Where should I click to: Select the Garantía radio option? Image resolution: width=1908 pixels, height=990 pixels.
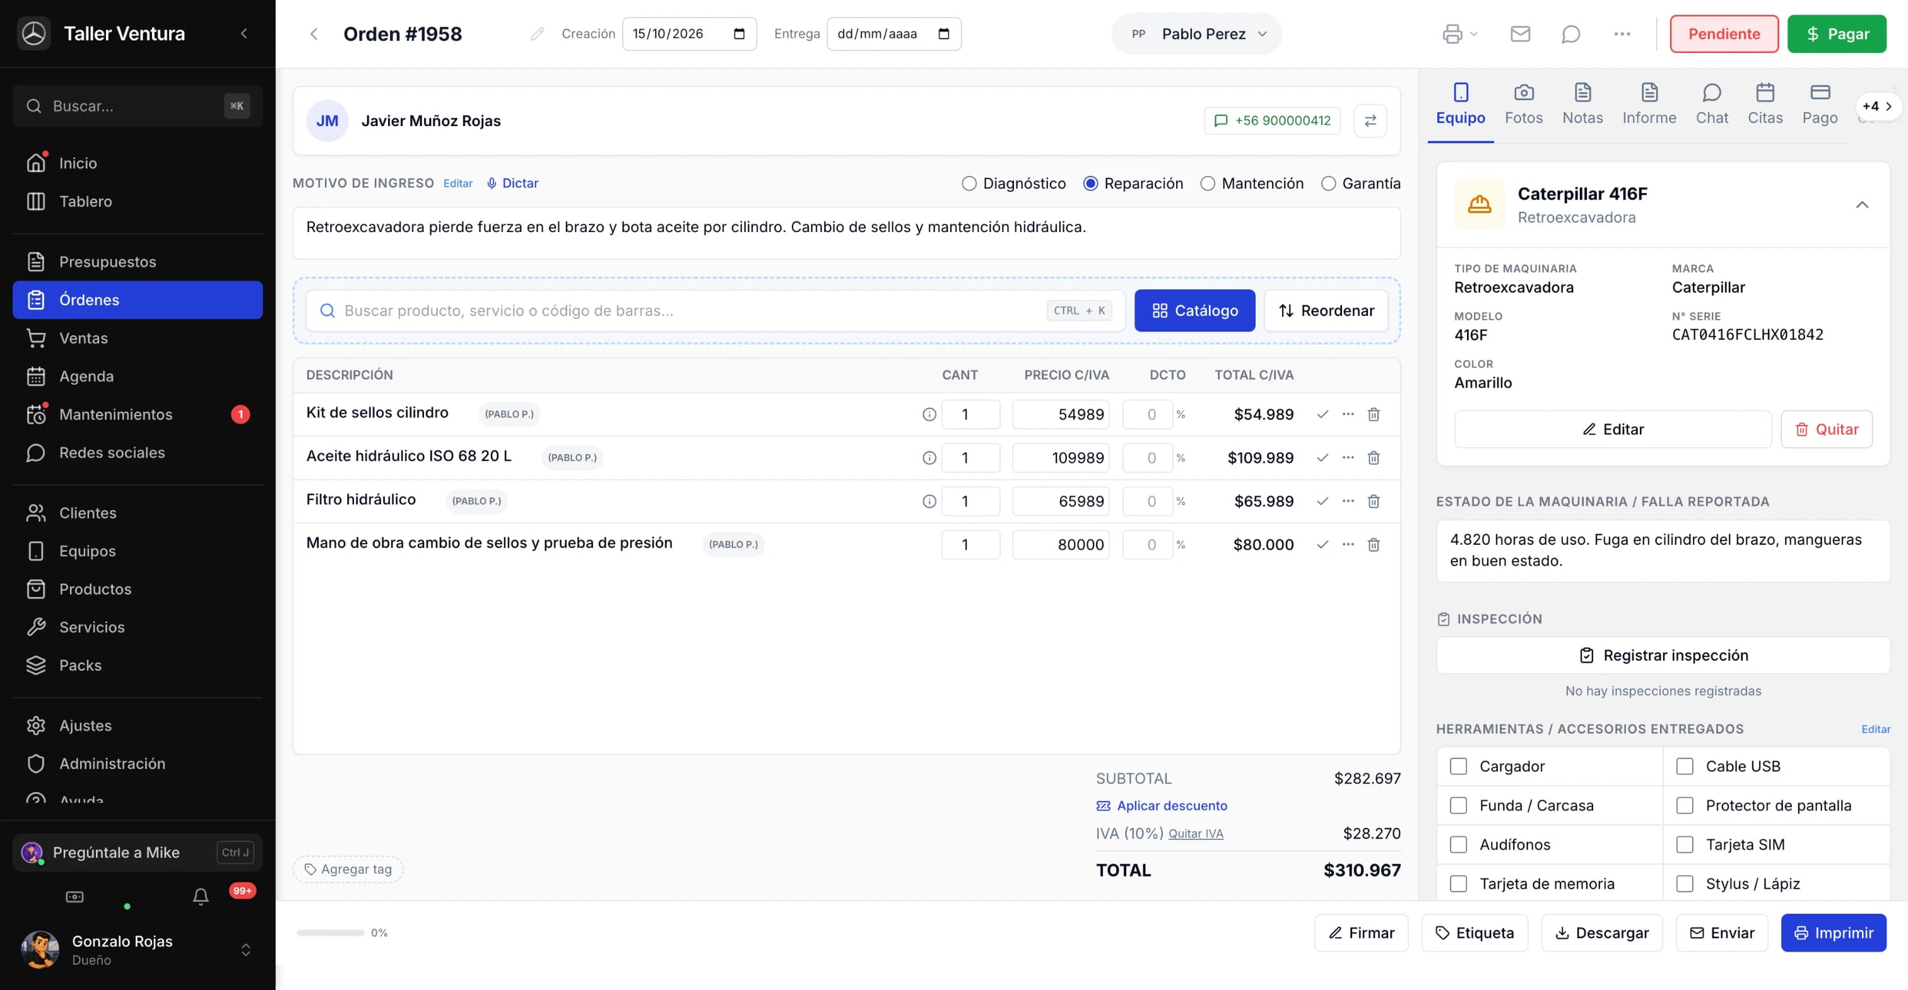point(1328,183)
